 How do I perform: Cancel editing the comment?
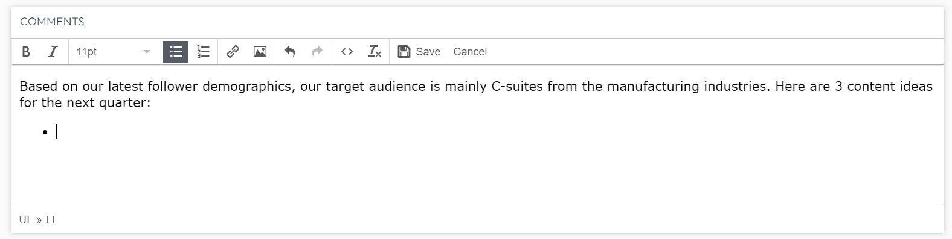tap(470, 52)
